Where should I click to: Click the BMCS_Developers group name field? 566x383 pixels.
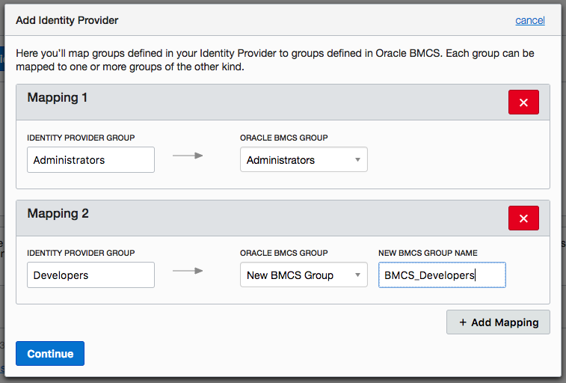442,275
